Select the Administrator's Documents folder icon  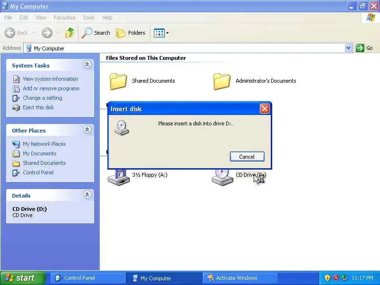click(222, 81)
